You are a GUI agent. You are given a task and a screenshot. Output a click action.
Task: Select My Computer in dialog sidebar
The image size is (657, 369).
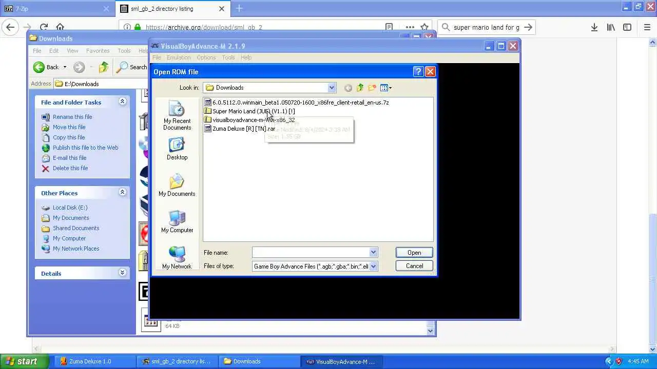pyautogui.click(x=177, y=222)
